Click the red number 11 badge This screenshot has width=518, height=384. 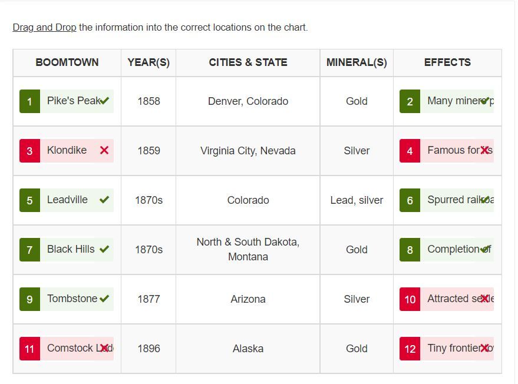tap(29, 349)
